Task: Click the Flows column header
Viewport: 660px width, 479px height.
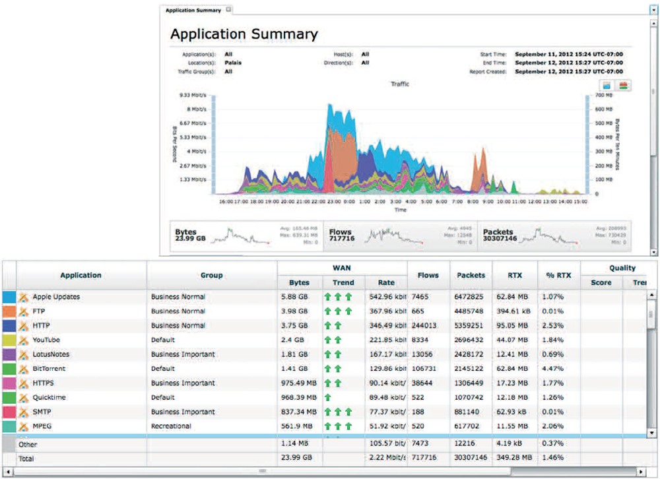Action: tap(428, 275)
